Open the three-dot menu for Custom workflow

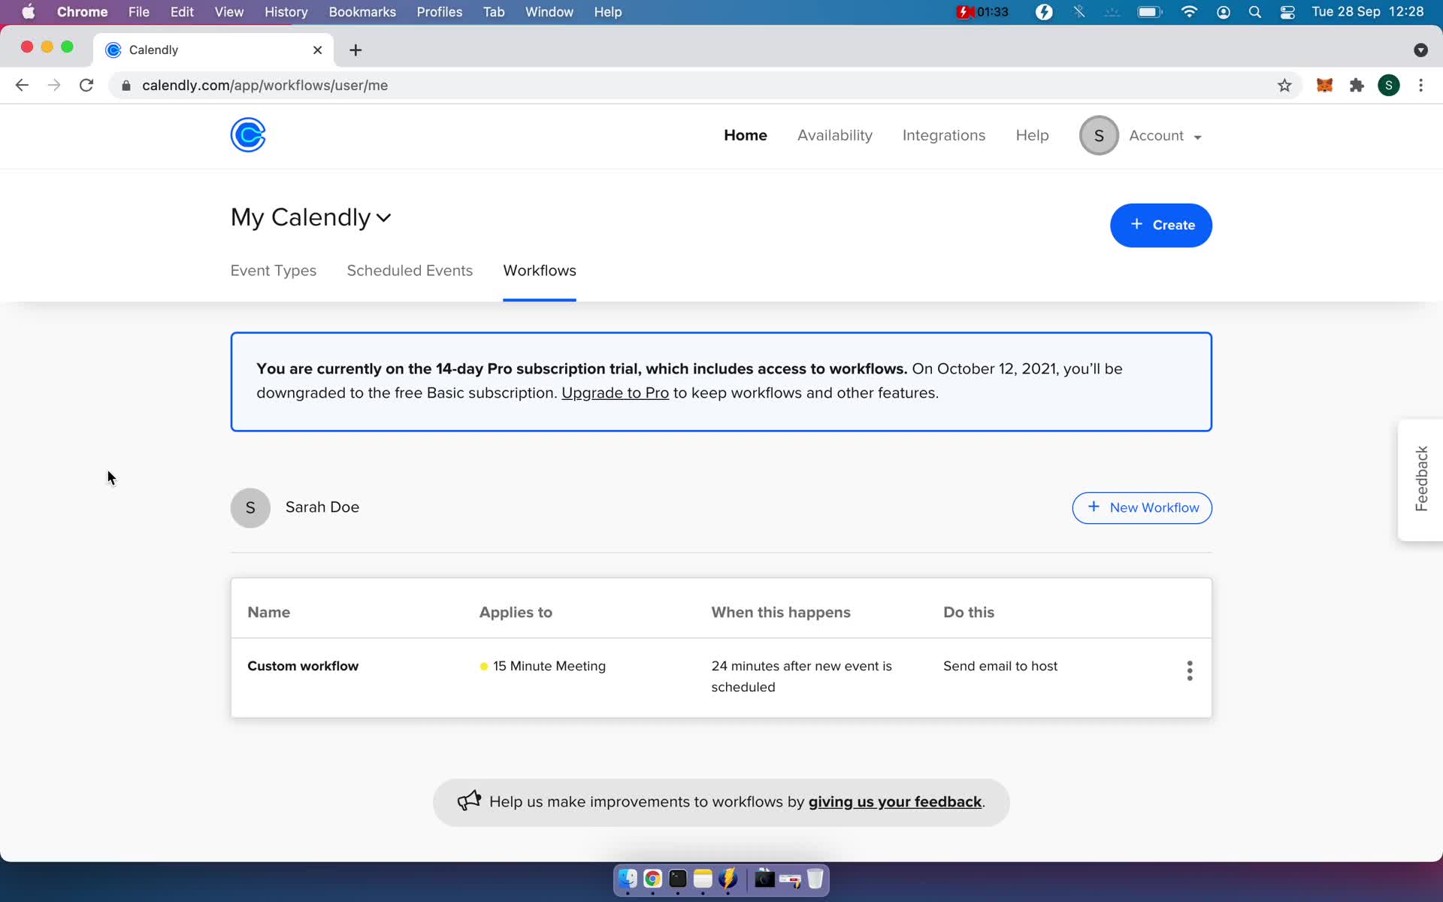point(1189,670)
